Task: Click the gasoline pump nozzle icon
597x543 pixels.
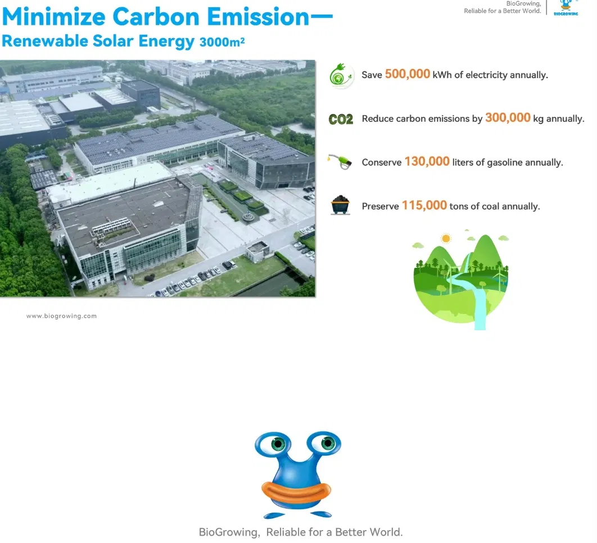Action: 341,162
